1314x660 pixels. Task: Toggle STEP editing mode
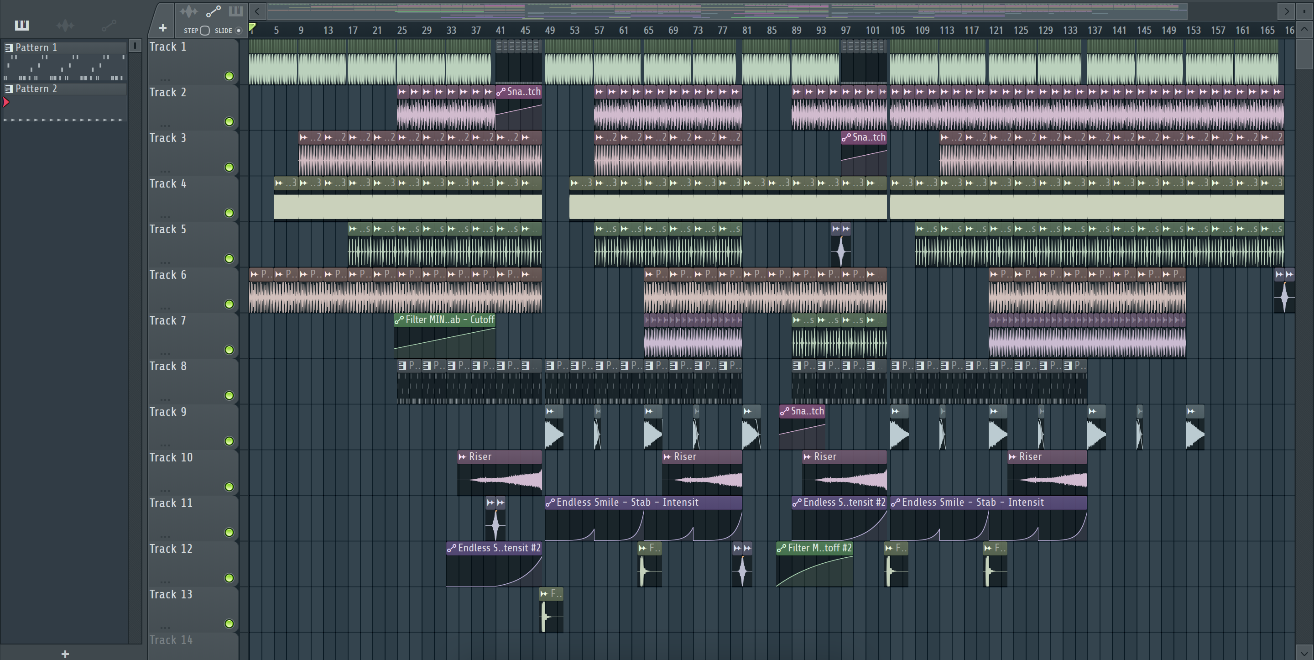pyautogui.click(x=204, y=30)
